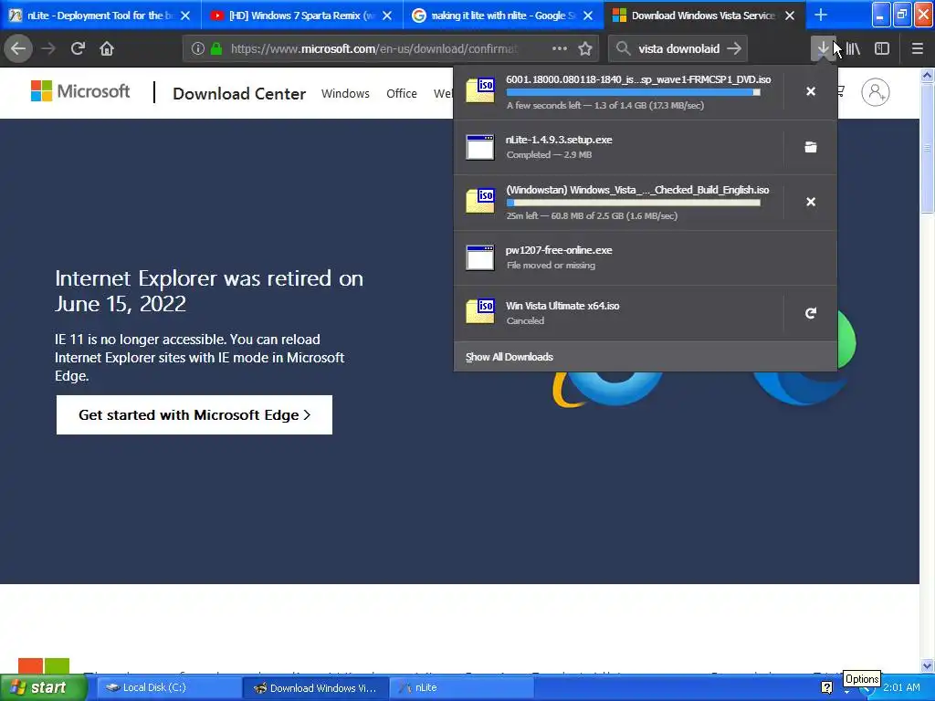Click Win Vista Ultimate x64.iso file name
The width and height of the screenshot is (935, 701).
562,305
